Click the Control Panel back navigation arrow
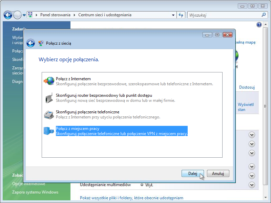The image size is (271, 203). click(8, 15)
